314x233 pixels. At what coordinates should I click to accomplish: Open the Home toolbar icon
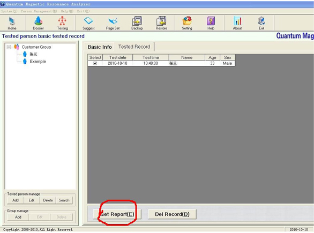[12, 21]
